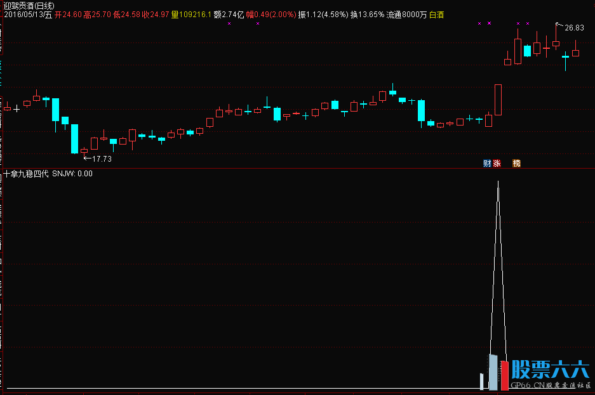
Task: Click the 流通8000万 float share label
Action: click(406, 15)
